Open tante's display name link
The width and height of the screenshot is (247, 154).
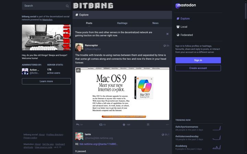(x=88, y=134)
